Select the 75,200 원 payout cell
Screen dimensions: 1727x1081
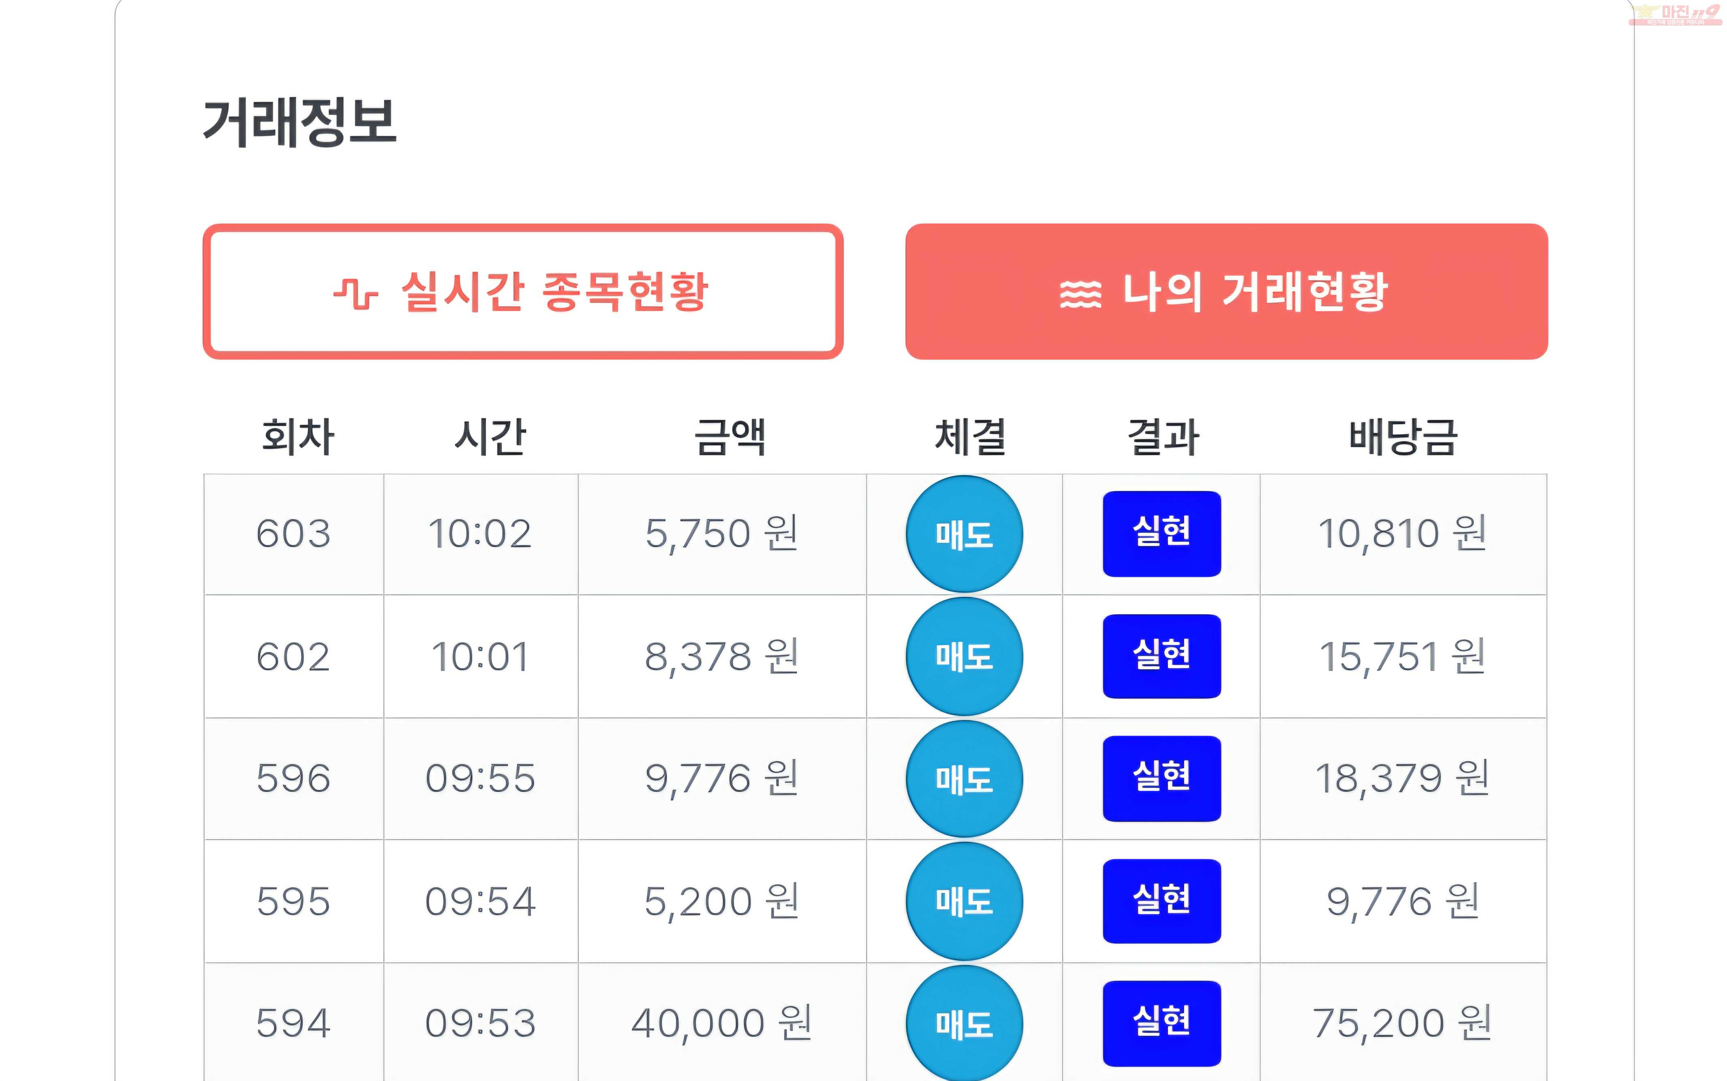[1403, 1022]
